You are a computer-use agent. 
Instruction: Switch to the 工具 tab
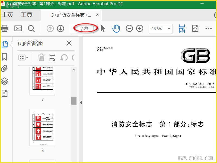[27, 15]
